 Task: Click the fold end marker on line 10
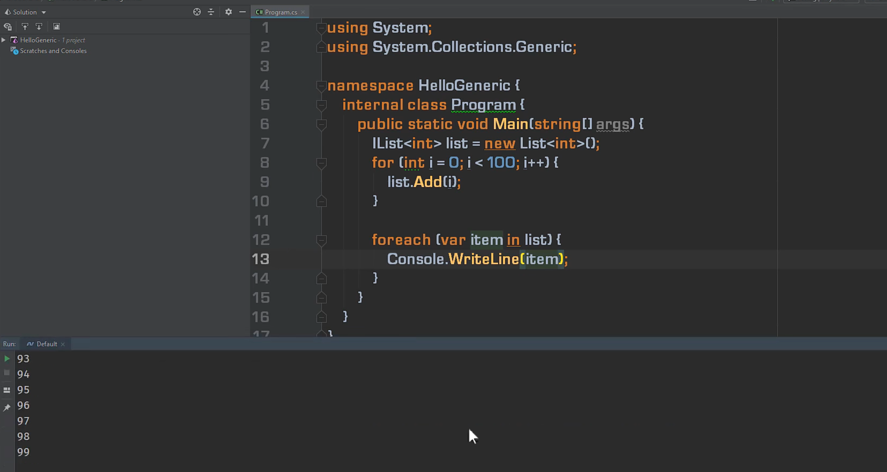point(322,202)
